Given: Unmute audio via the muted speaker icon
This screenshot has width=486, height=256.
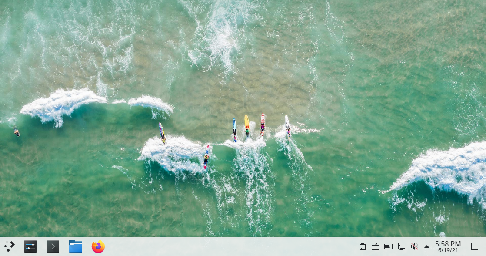Looking at the screenshot, I should (x=414, y=246).
